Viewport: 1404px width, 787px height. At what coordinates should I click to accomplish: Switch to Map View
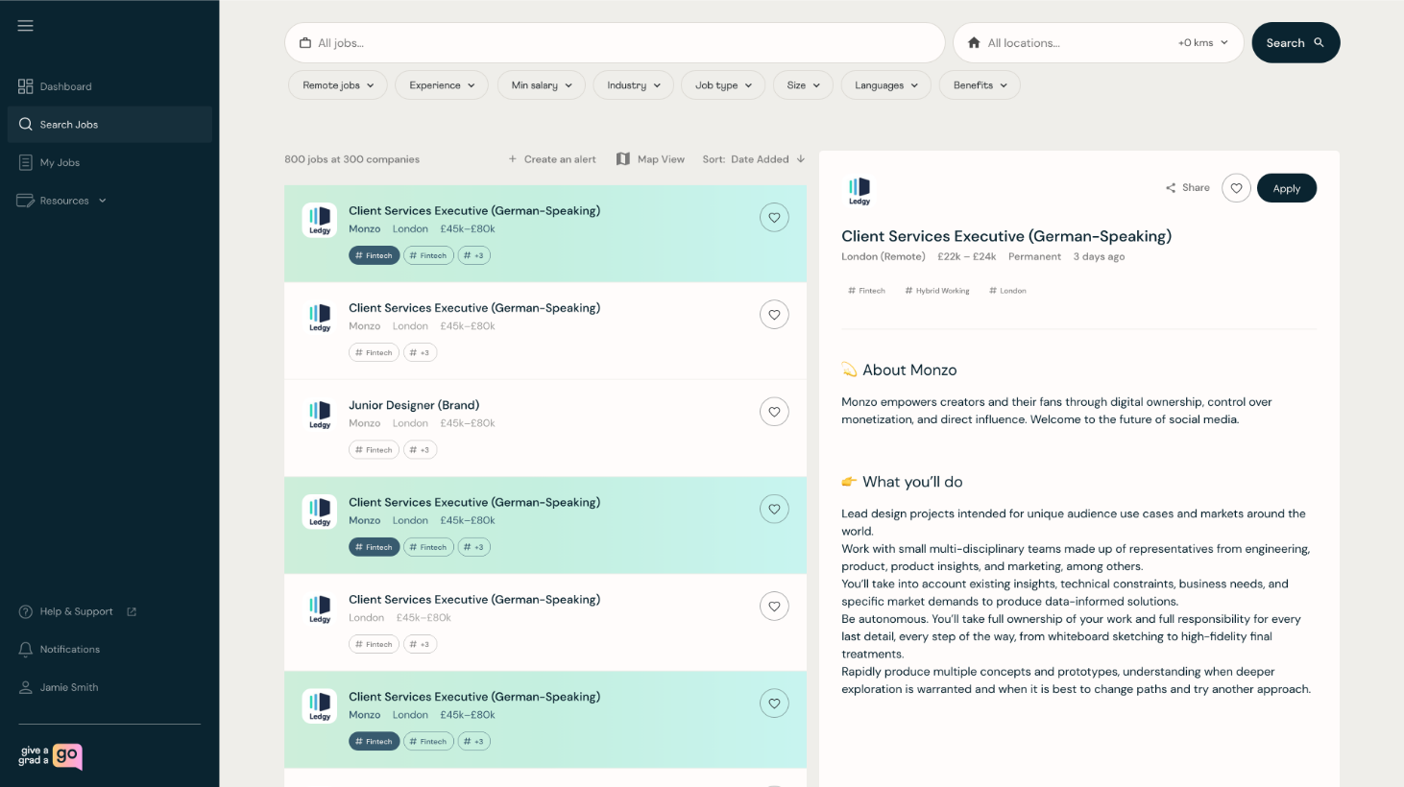(650, 158)
